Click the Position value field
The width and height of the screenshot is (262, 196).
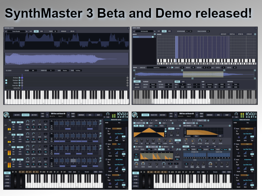point(33,71)
